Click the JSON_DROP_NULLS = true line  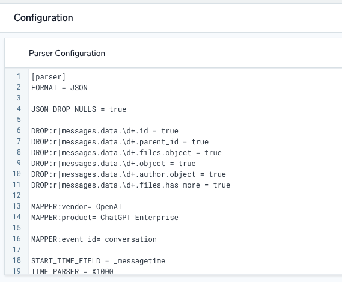[79, 109]
